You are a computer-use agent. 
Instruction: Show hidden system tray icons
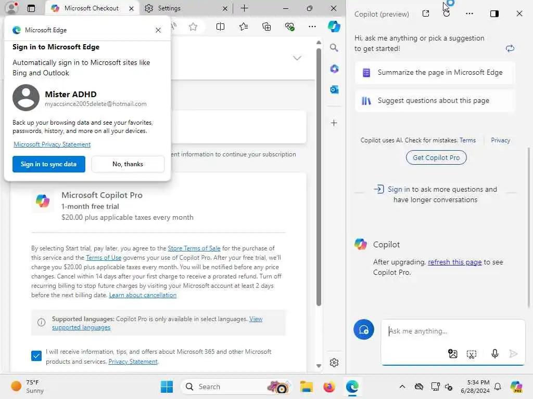coord(402,387)
